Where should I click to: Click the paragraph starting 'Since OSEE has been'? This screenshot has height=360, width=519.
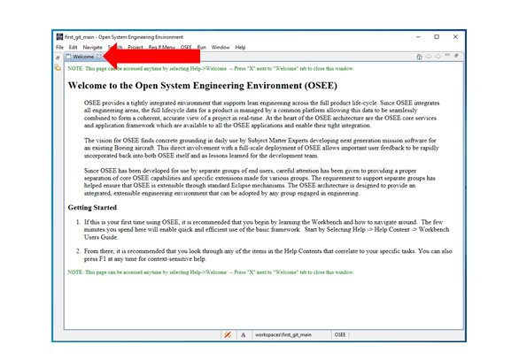tap(259, 182)
